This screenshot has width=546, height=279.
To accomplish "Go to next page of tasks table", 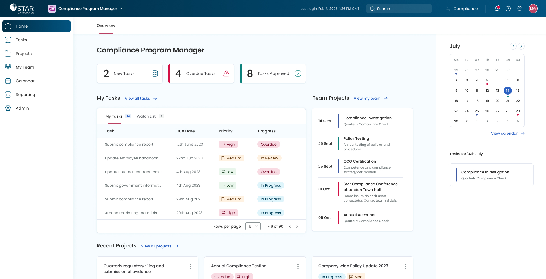I will (x=297, y=226).
